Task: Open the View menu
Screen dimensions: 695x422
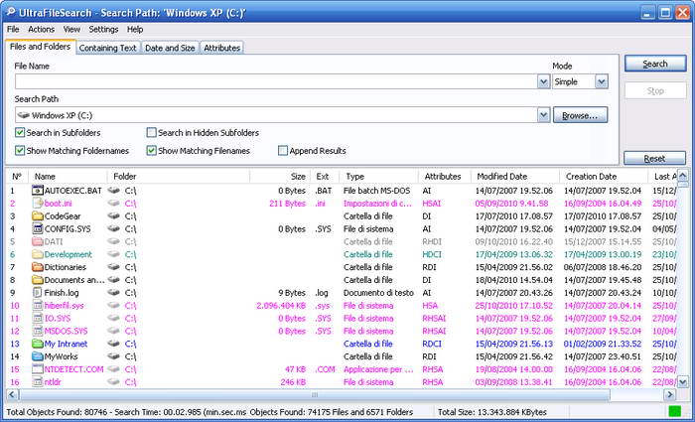Action: tap(71, 29)
